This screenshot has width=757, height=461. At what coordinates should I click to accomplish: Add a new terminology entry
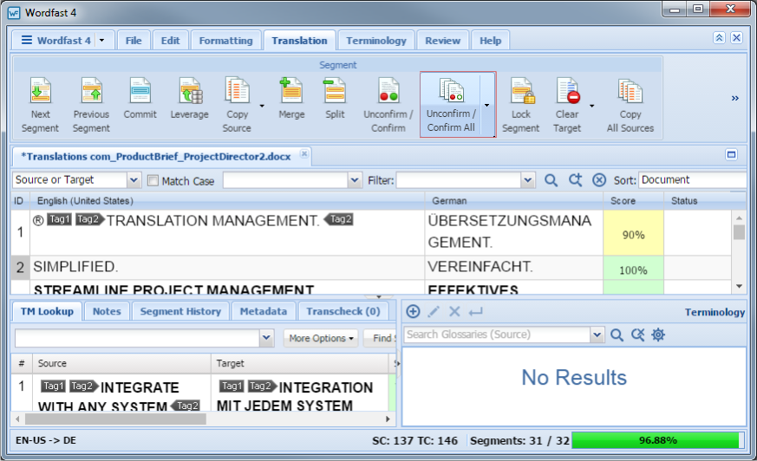pos(413,311)
